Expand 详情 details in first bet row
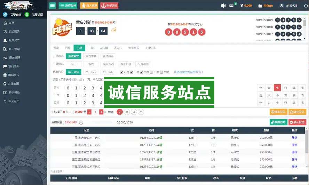This screenshot has width=309, height=185. click(x=159, y=138)
